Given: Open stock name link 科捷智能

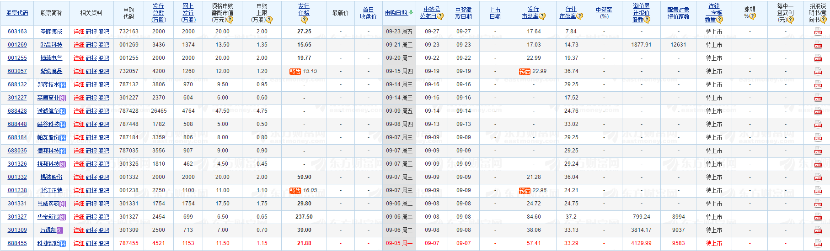Looking at the screenshot, I should (48, 243).
